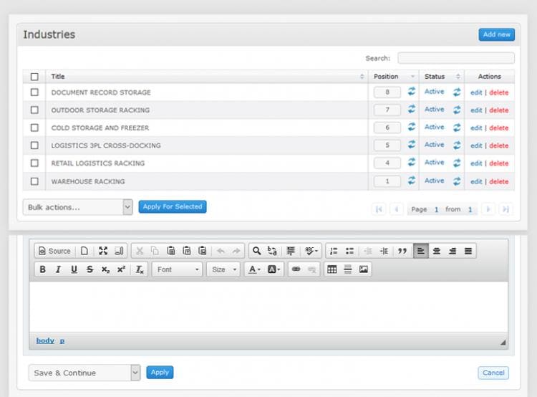
Task: Click the Remove Format icon
Action: [x=140, y=269]
